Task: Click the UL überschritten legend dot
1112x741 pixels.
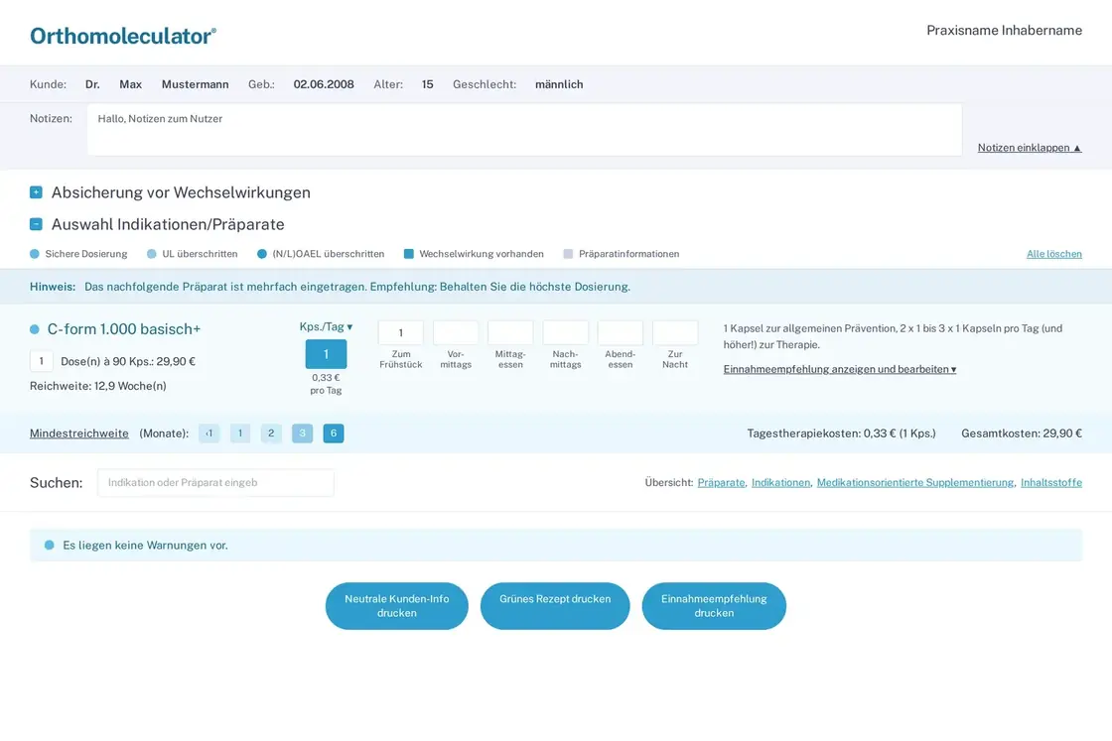Action: point(151,254)
